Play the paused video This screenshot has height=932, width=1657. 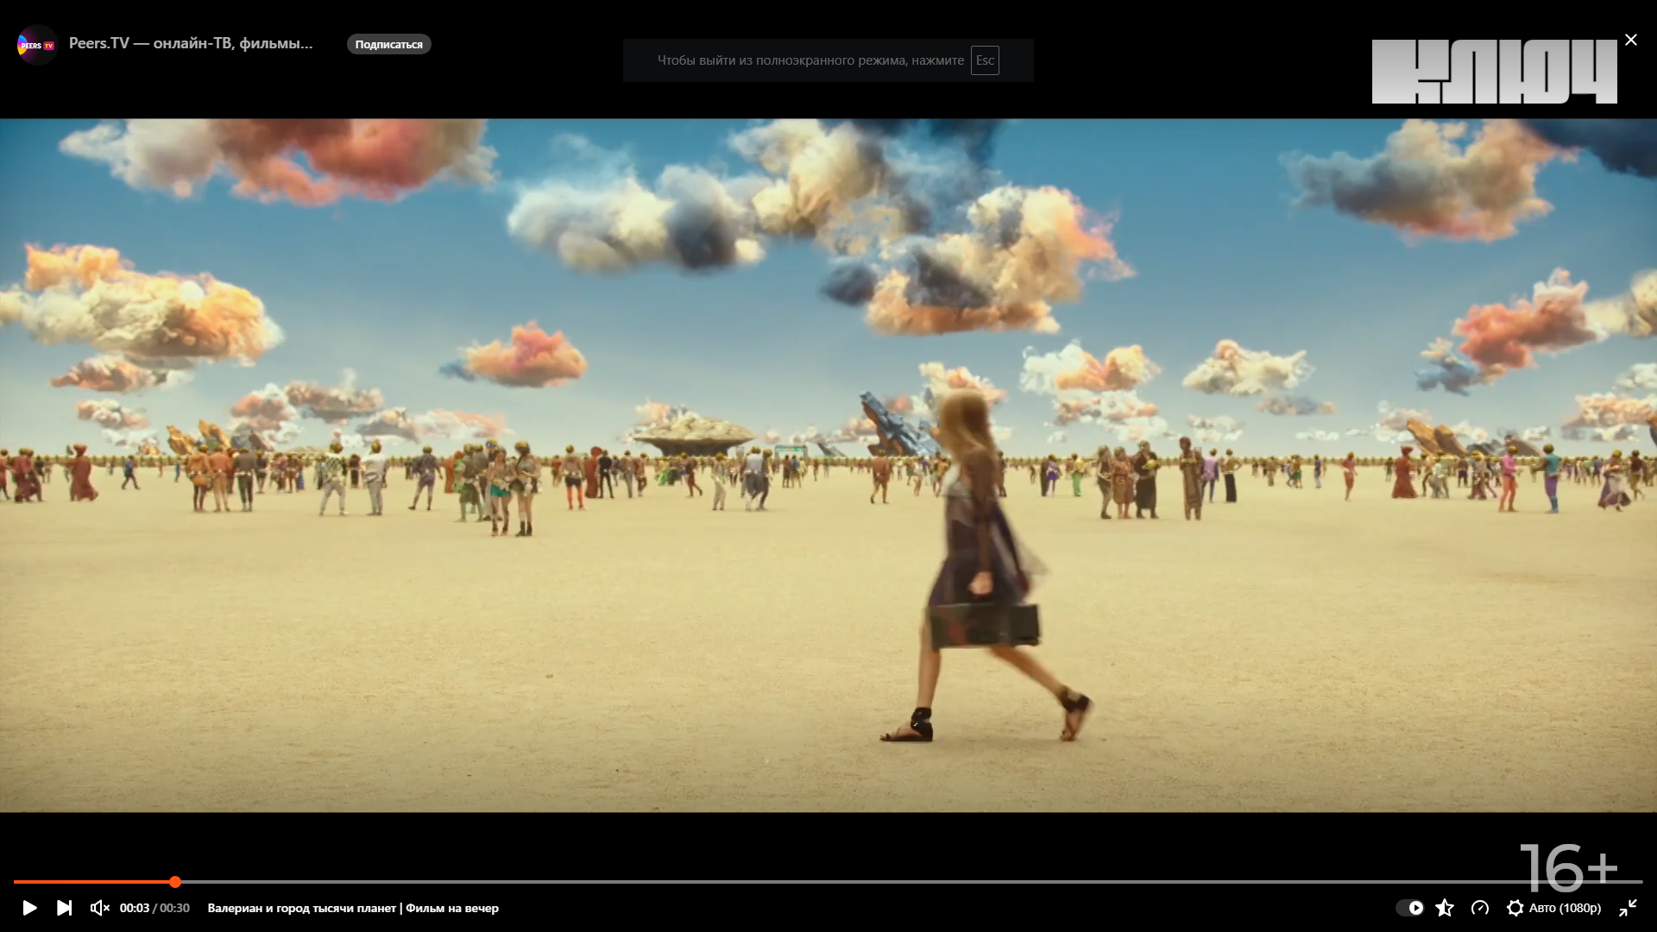click(29, 908)
